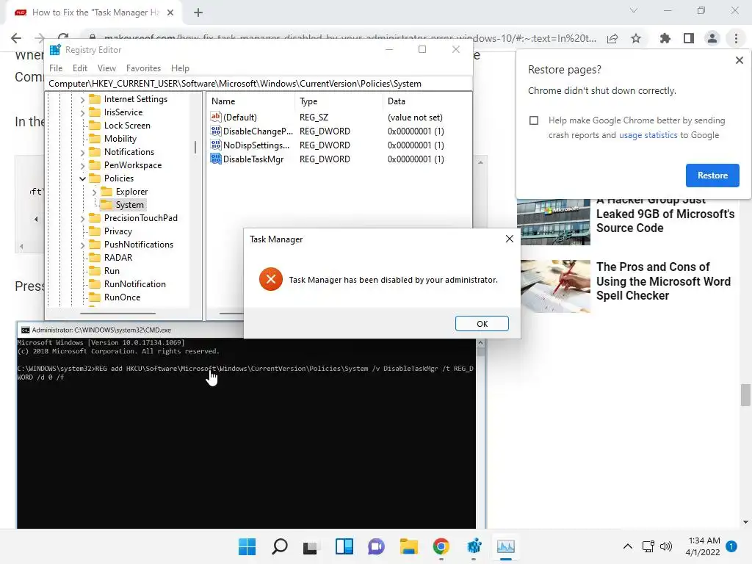
Task: Select the NoDispSettings value entry
Action: click(256, 145)
